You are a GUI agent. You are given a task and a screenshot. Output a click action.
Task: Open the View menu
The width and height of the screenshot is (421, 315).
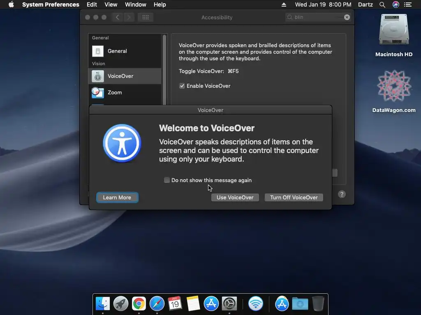(111, 5)
